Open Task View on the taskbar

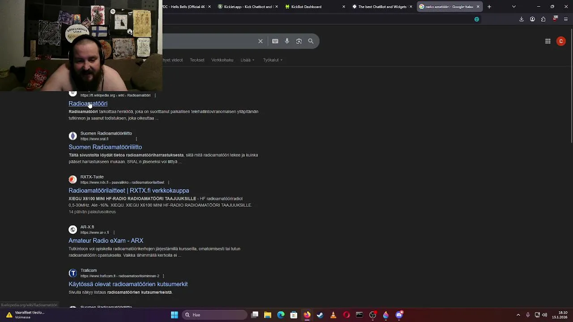[255, 315]
